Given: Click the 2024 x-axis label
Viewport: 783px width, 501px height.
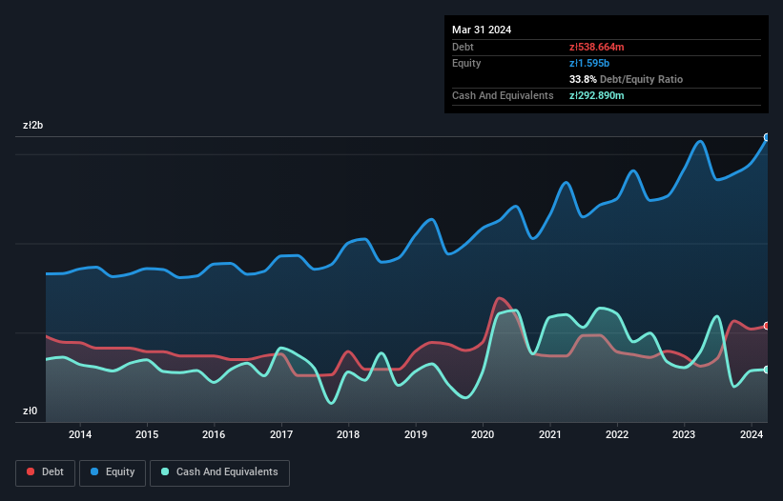Looking at the screenshot, I should pyautogui.click(x=751, y=434).
